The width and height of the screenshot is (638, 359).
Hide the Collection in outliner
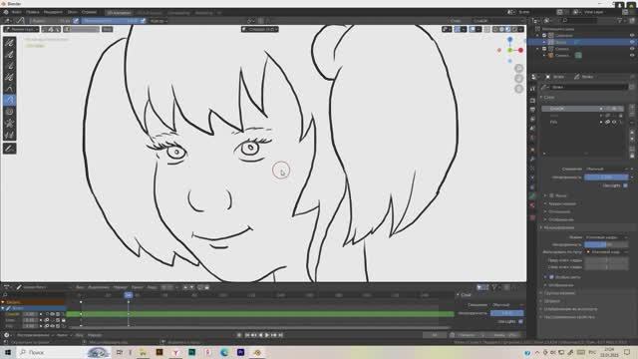point(632,36)
